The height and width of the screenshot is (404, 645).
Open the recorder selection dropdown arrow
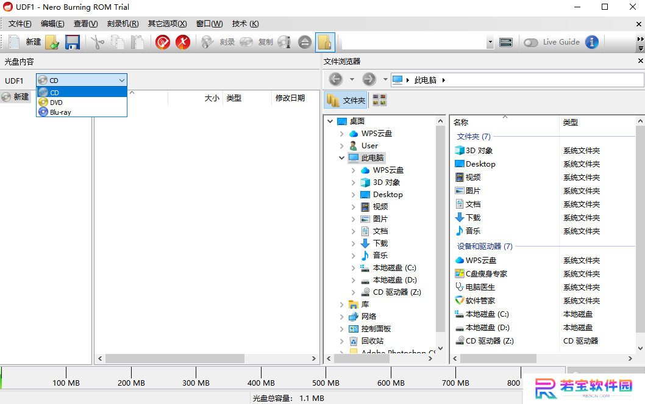click(x=490, y=42)
